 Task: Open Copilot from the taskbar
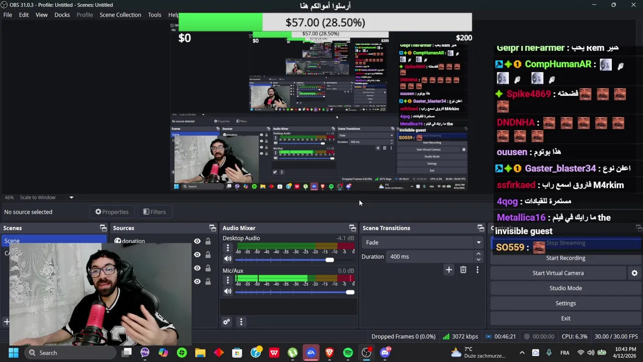(x=163, y=352)
